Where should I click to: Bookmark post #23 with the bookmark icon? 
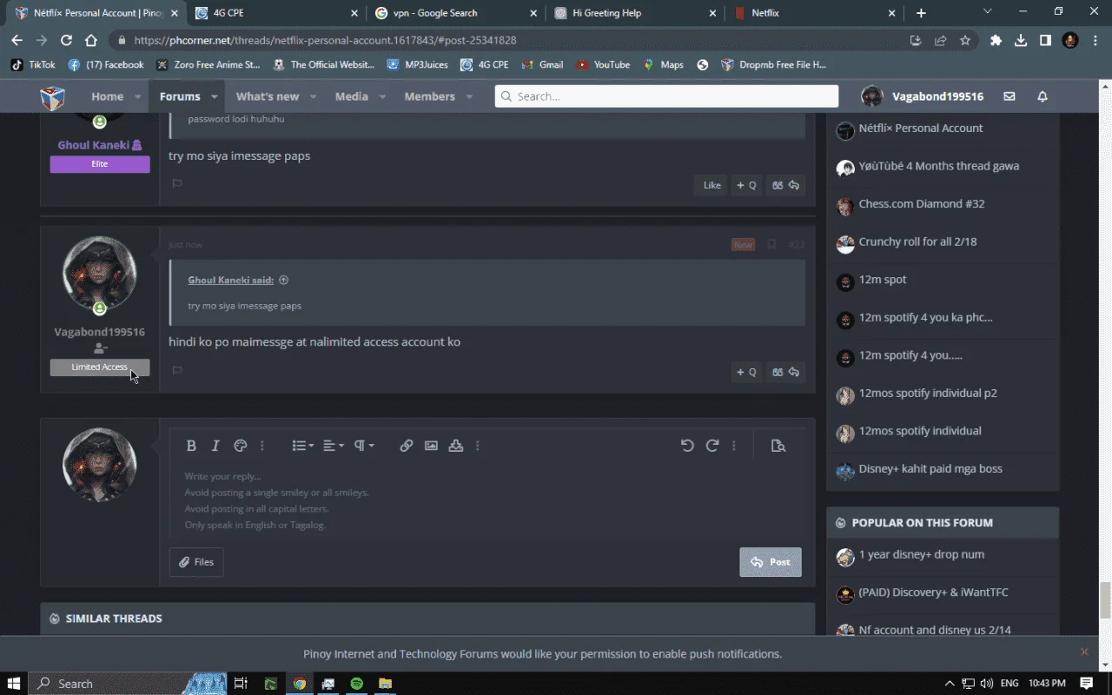[x=771, y=245]
